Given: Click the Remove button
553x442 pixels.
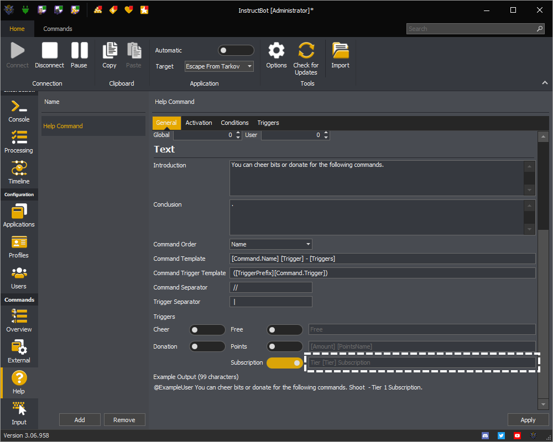Looking at the screenshot, I should pos(124,420).
